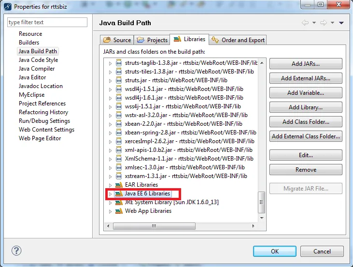Confirm with the OK button
The height and width of the screenshot is (267, 353).
click(x=275, y=251)
